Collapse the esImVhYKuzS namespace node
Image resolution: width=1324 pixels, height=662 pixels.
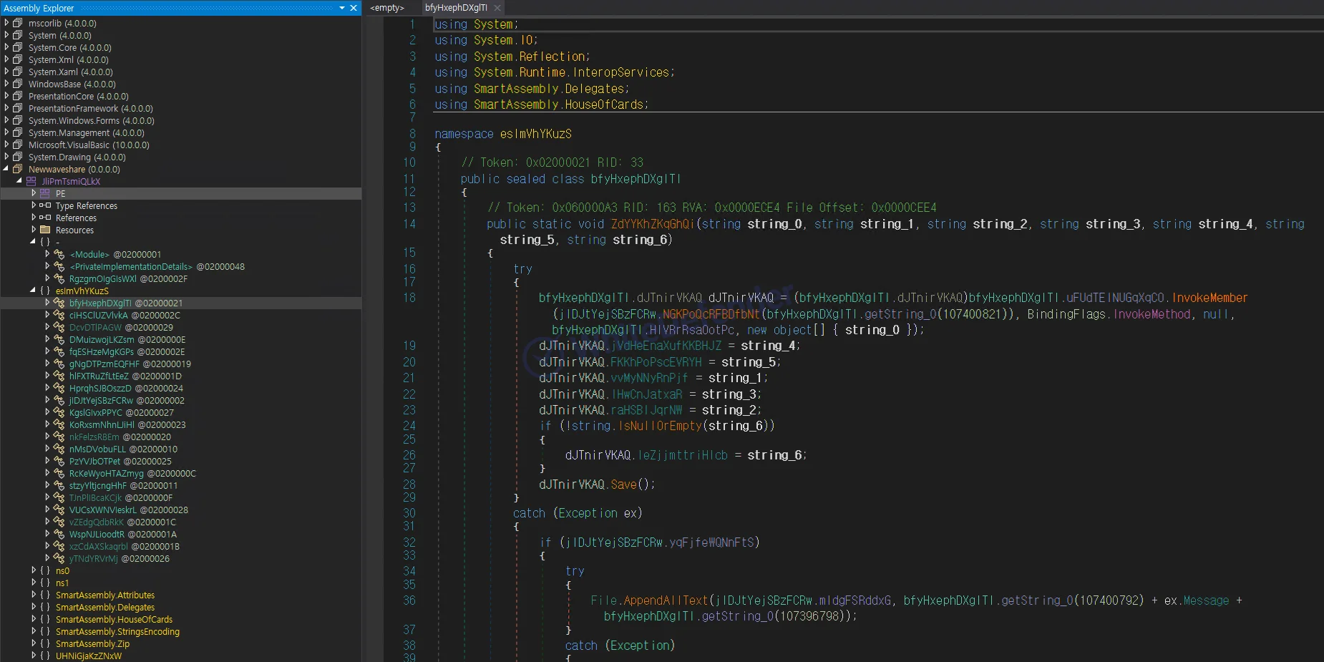coord(33,291)
